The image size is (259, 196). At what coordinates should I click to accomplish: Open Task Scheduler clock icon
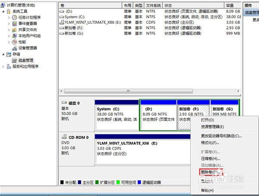(15, 18)
